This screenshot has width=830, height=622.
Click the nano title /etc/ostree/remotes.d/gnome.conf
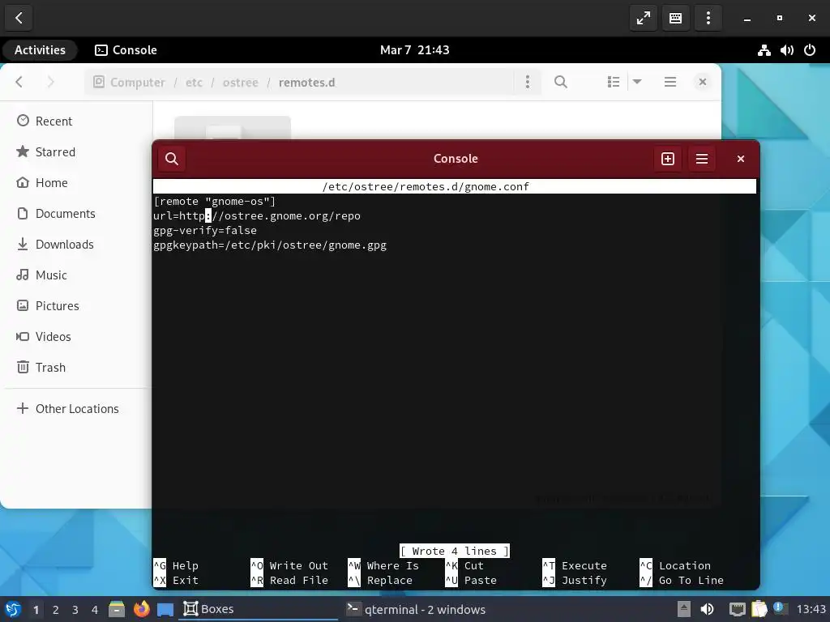pos(426,186)
